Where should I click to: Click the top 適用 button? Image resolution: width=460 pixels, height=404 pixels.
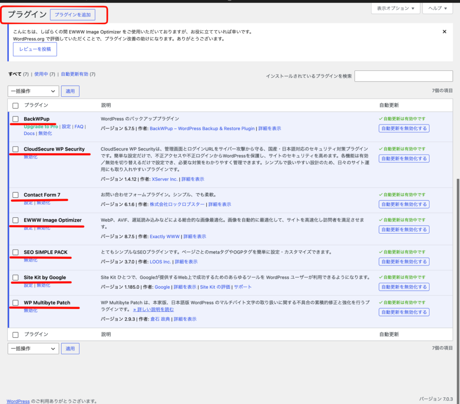[70, 91]
